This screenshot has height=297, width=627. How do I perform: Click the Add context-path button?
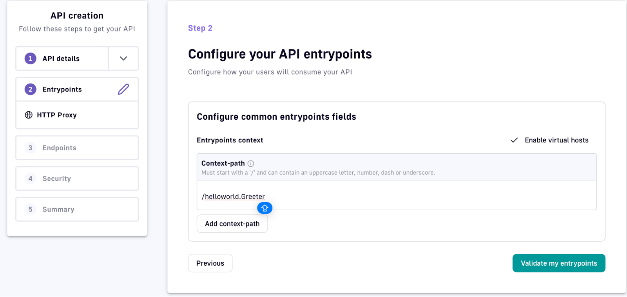232,224
